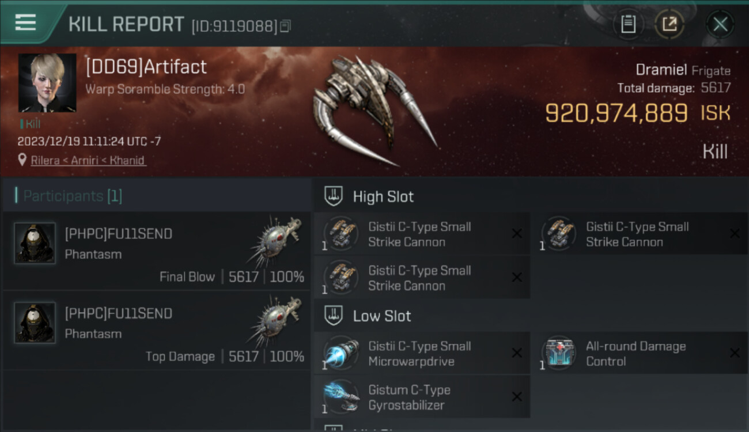Copy the kill report ID
This screenshot has height=432, width=749.
286,26
